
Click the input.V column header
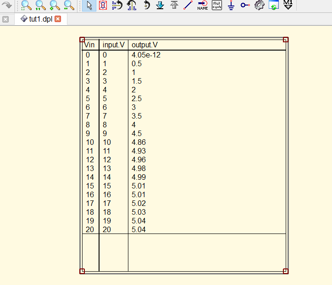coord(113,45)
